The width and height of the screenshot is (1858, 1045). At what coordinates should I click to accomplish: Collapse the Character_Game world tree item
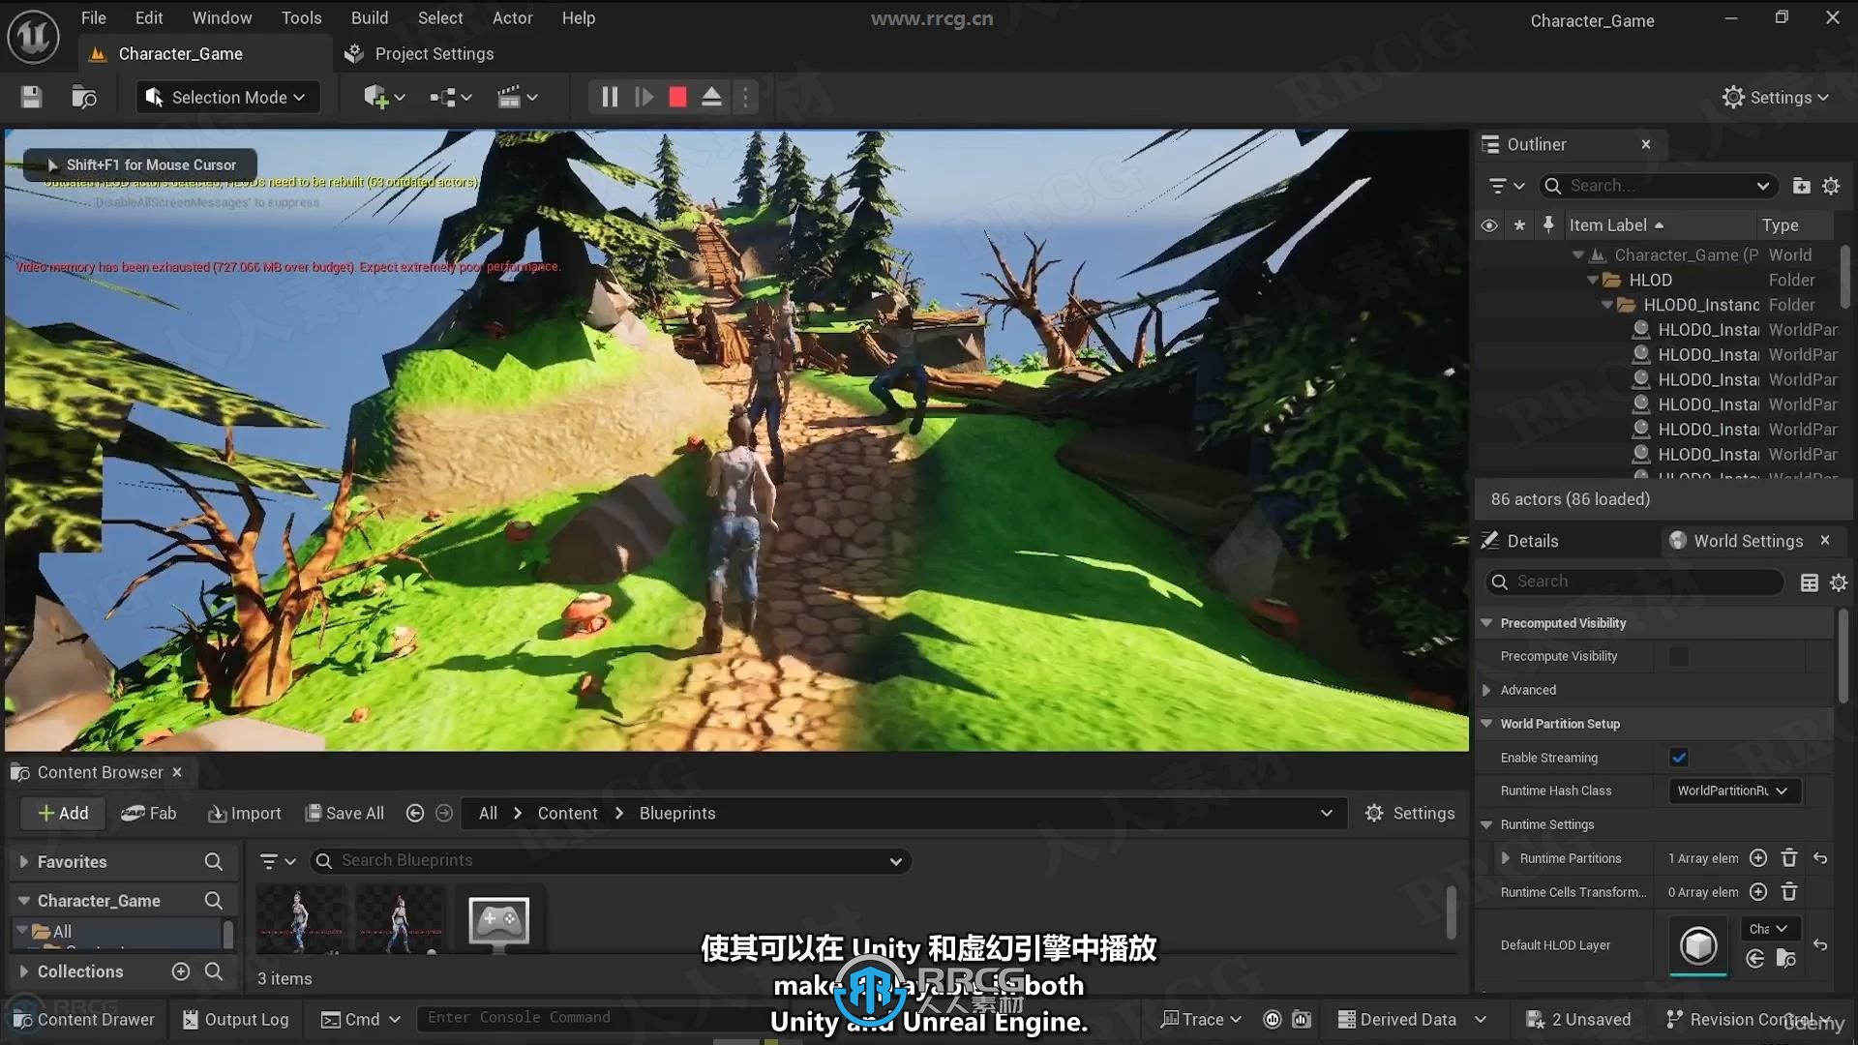[x=1578, y=255]
